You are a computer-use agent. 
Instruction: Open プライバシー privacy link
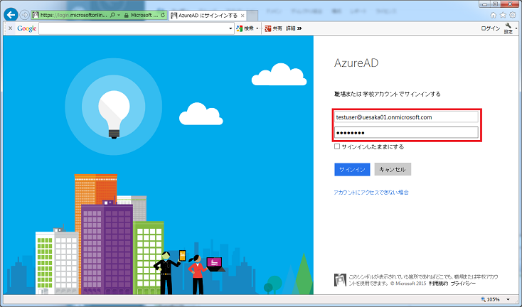pyautogui.click(x=463, y=284)
